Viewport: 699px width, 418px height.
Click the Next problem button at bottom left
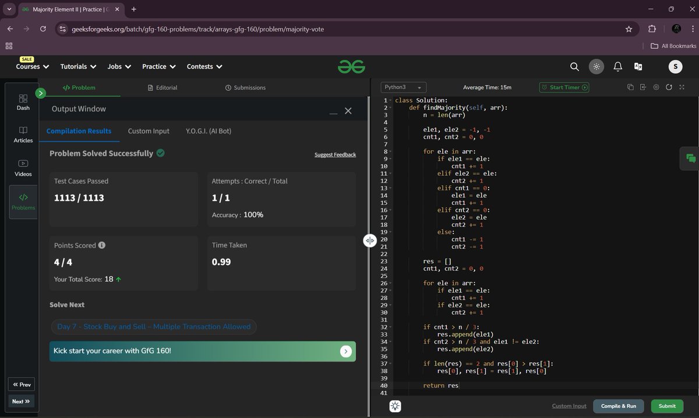coord(21,401)
